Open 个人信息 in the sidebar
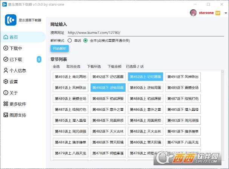This screenshot has width=229, height=169. tap(23, 71)
